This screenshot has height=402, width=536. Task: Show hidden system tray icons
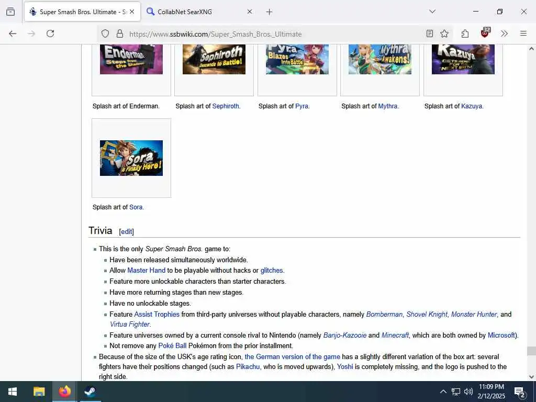coord(443,392)
